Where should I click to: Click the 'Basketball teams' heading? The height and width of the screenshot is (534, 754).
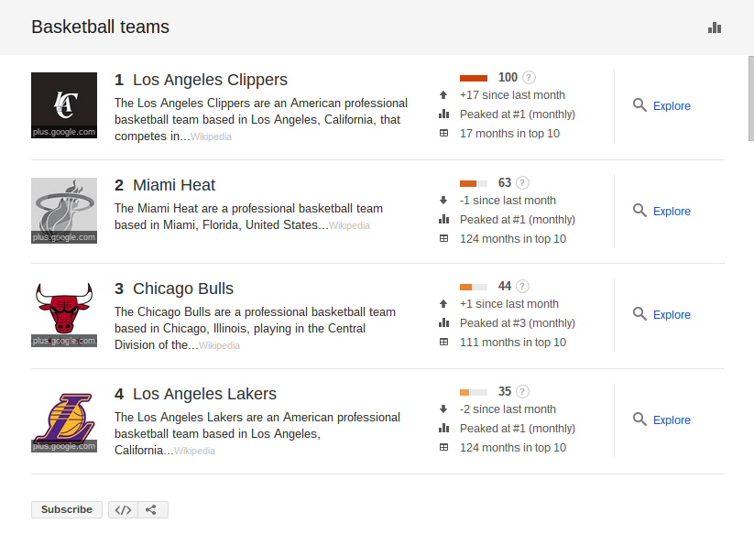point(100,27)
